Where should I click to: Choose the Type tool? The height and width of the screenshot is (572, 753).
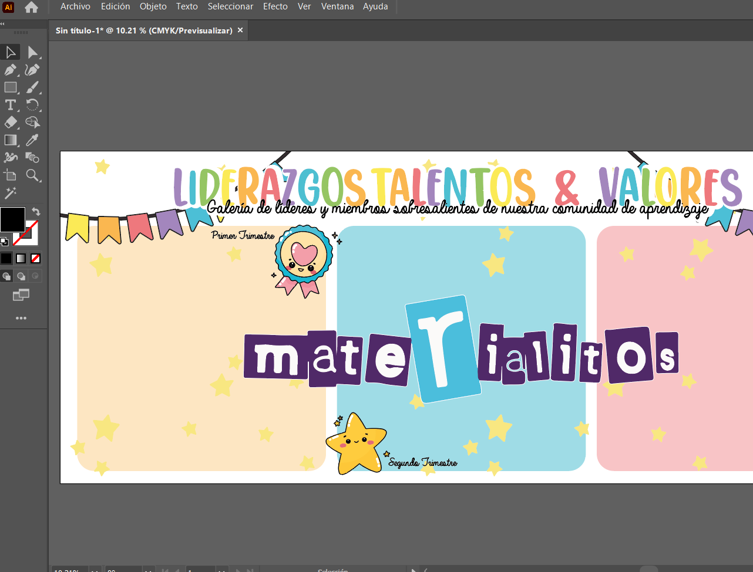pos(11,105)
